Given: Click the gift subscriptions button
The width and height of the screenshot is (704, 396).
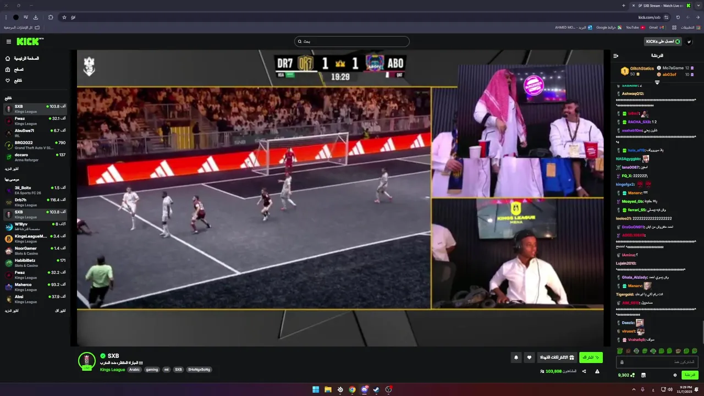Looking at the screenshot, I should click(x=556, y=358).
